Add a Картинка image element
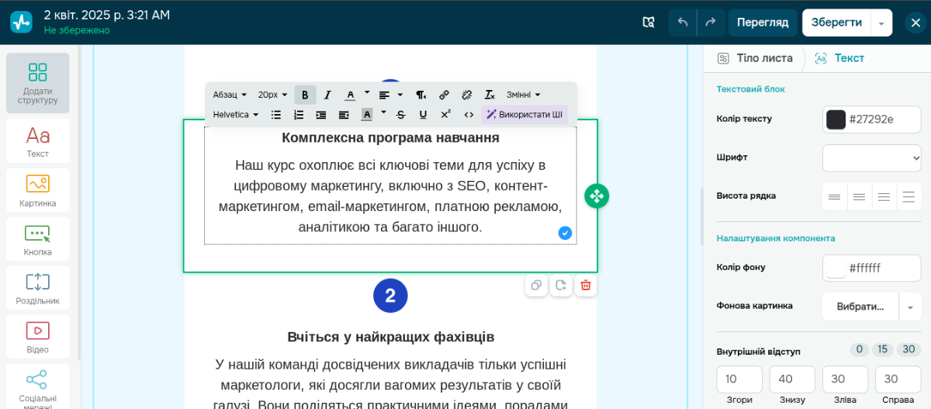Screen dimensions: 931x409 point(37,190)
